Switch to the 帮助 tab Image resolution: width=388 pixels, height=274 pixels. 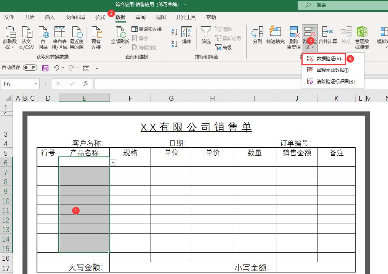coord(211,17)
